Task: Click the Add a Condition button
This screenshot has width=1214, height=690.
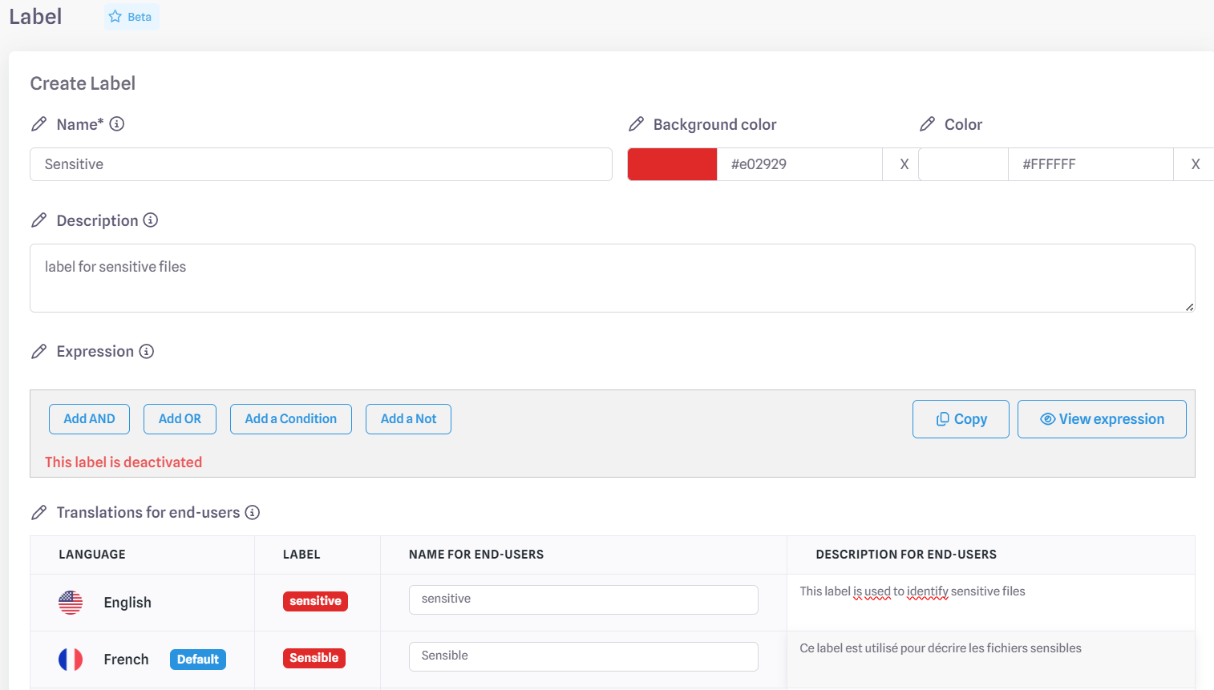Action: coord(290,419)
